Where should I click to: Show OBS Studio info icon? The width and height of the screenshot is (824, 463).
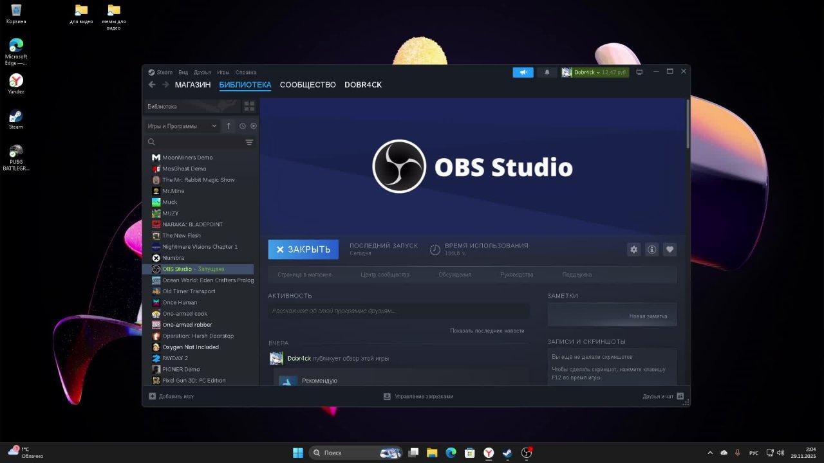pyautogui.click(x=652, y=250)
